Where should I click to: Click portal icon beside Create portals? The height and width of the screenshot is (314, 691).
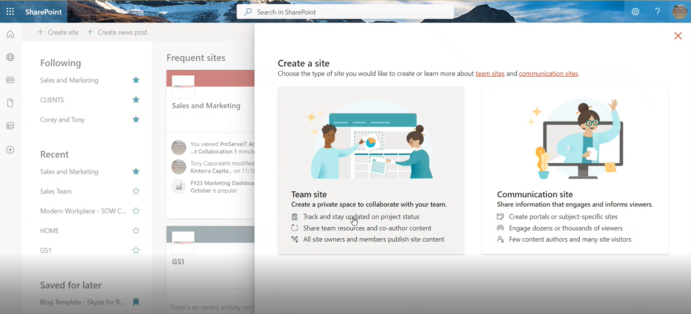[500, 217]
